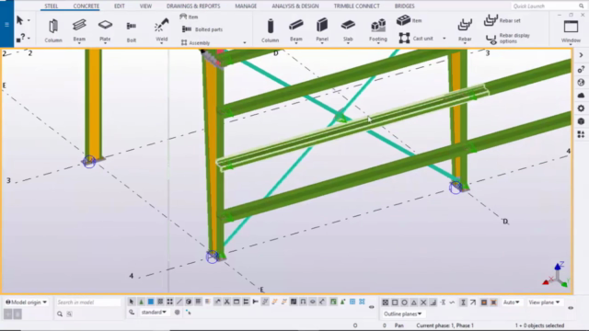Open the standard selection filter dropdown
Image resolution: width=589 pixels, height=331 pixels.
coord(154,313)
